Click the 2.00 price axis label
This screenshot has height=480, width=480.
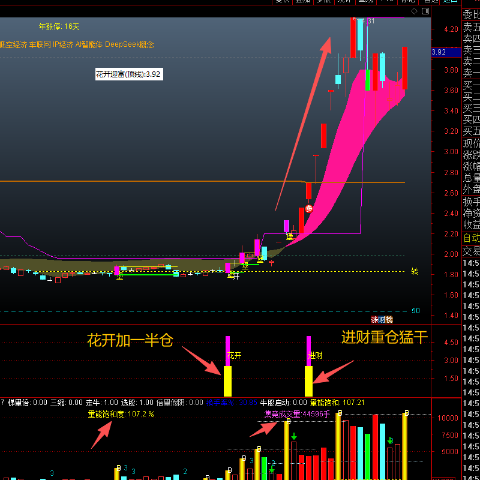(x=451, y=254)
